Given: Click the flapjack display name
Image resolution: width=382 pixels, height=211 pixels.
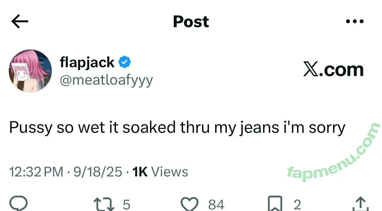Looking at the screenshot, I should point(87,62).
